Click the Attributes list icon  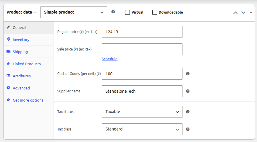tap(9, 76)
